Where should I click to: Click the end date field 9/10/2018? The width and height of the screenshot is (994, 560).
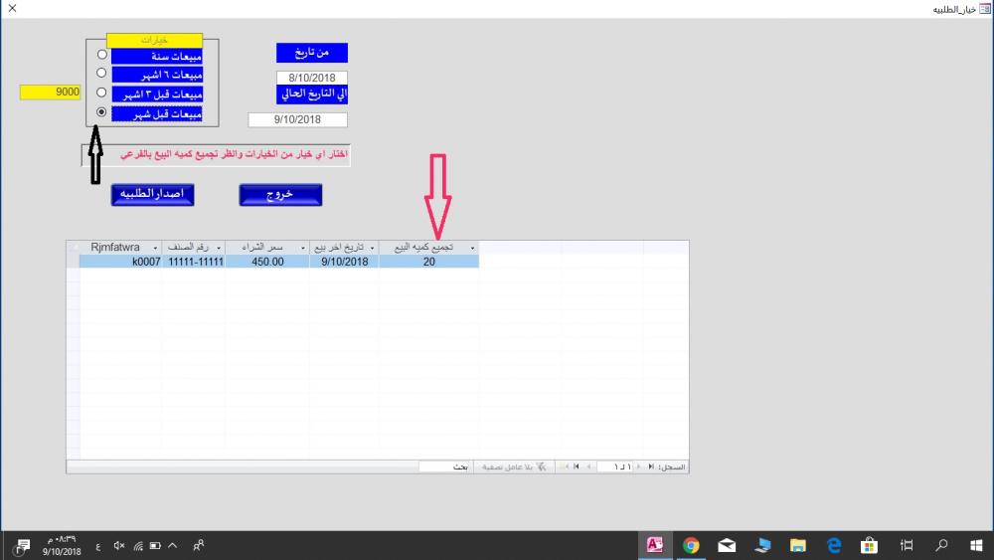(x=298, y=119)
